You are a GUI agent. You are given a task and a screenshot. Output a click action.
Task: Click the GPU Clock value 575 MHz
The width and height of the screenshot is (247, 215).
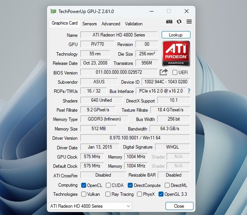coord(92,157)
